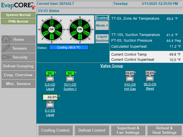
Task: Click the EV-03 Status title bar
Action: click(109, 11)
